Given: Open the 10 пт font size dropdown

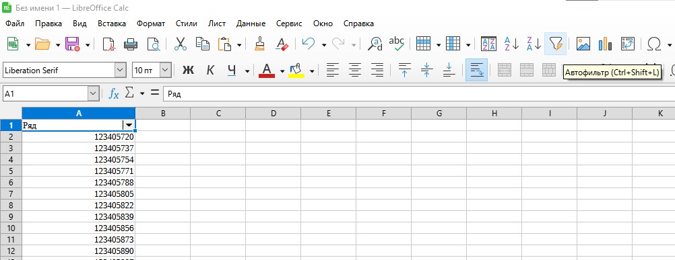Looking at the screenshot, I should click(x=166, y=70).
